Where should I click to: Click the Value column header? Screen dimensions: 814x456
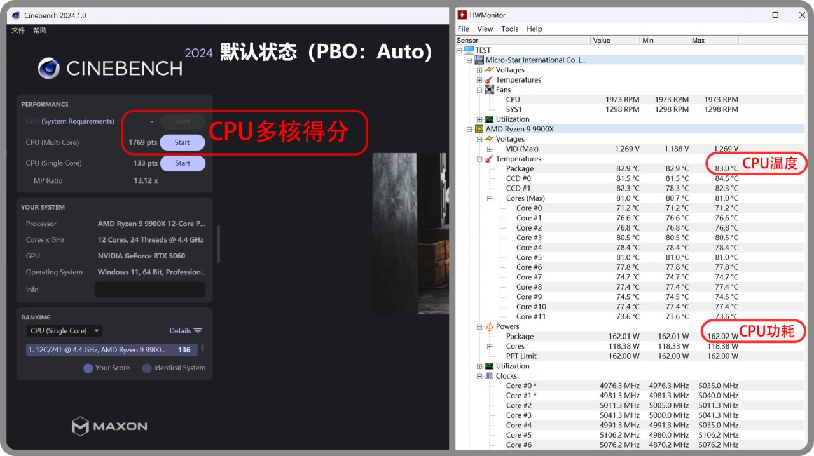(x=615, y=40)
